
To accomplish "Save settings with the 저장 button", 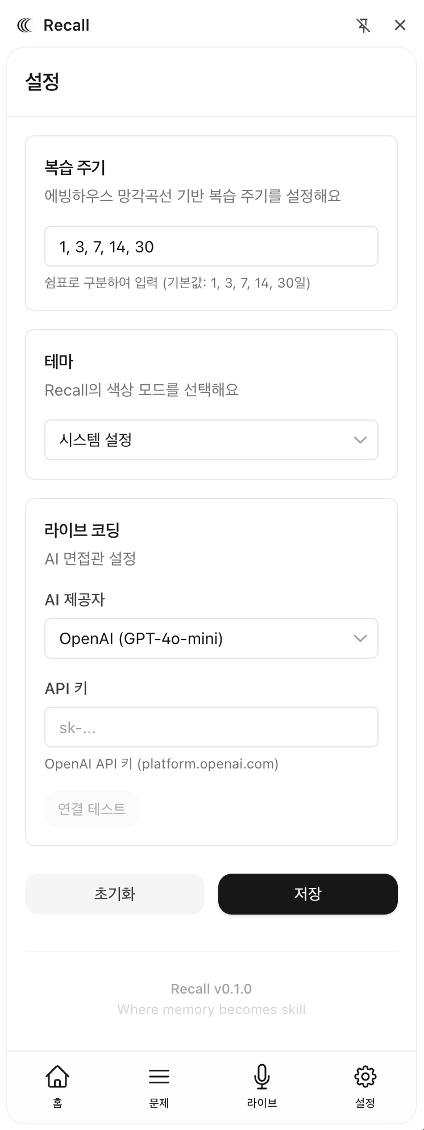I will tap(307, 894).
